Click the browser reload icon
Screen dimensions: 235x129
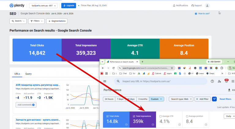(114, 68)
